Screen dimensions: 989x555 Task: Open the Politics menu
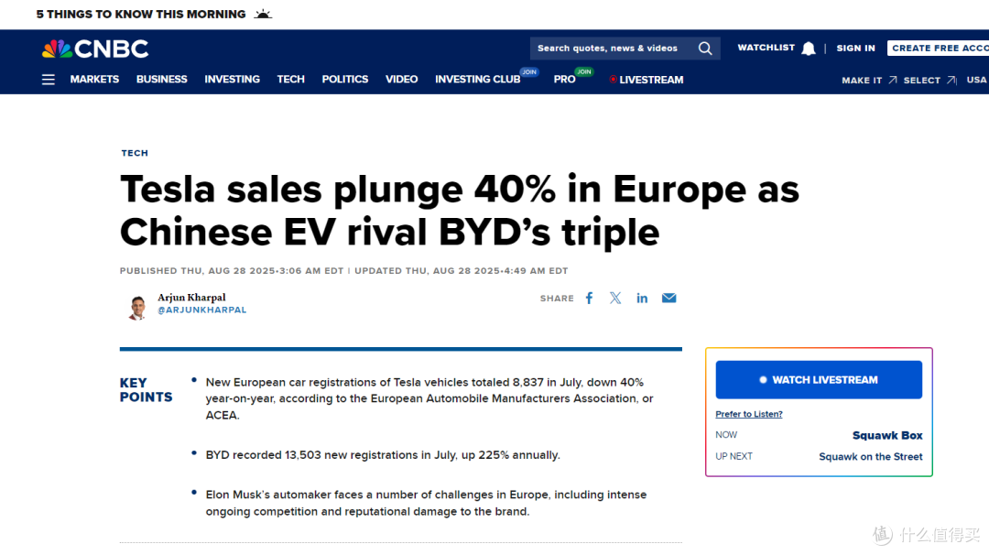345,80
